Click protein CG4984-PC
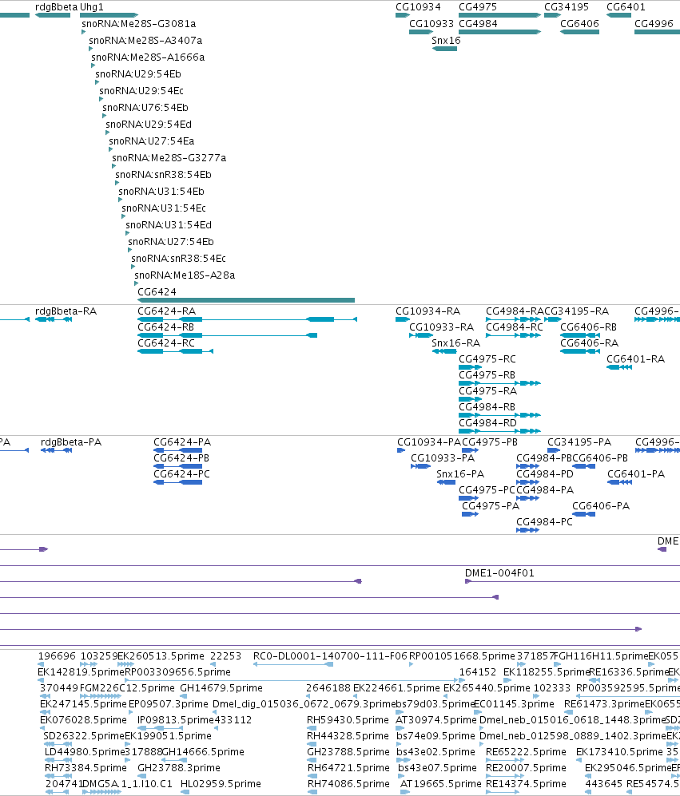Image resolution: width=680 pixels, height=796 pixels. [x=527, y=530]
